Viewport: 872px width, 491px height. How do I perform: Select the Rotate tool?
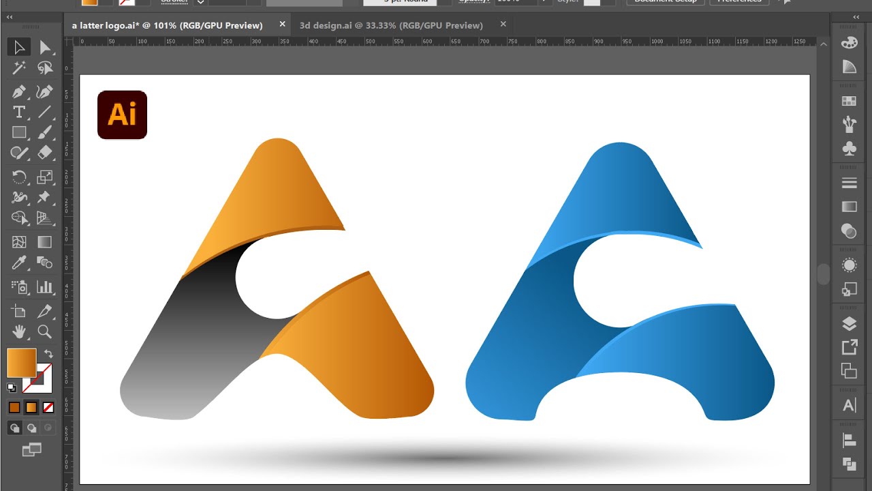tap(19, 177)
